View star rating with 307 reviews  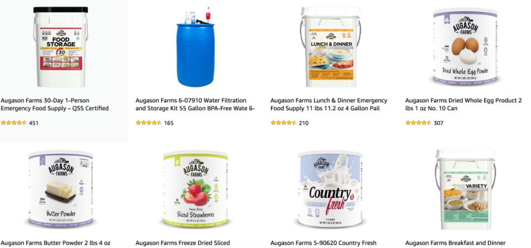click(x=418, y=123)
